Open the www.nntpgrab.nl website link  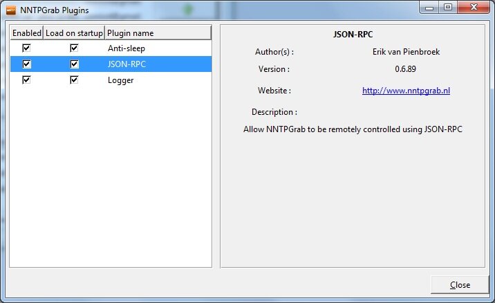[406, 91]
